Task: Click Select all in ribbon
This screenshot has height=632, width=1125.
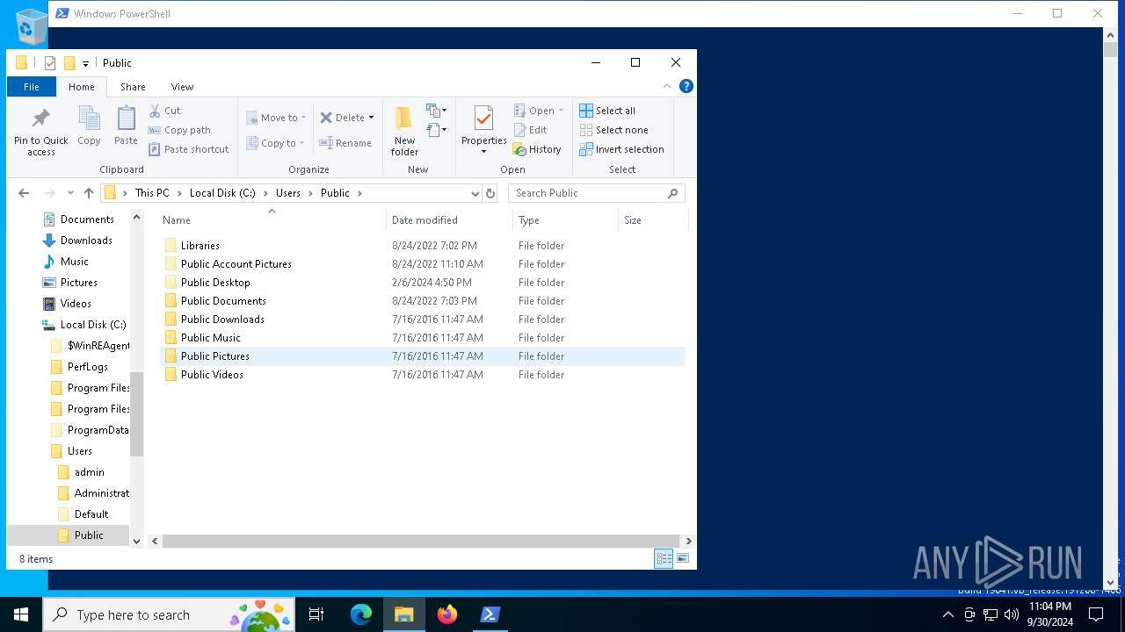Action: (x=607, y=111)
